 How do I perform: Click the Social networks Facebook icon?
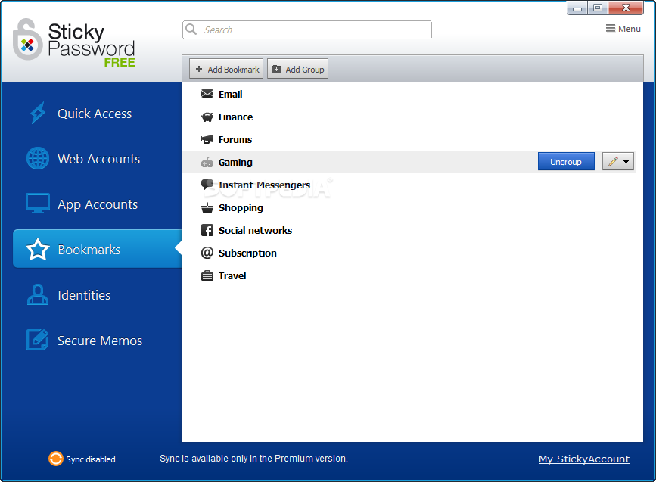(x=207, y=230)
